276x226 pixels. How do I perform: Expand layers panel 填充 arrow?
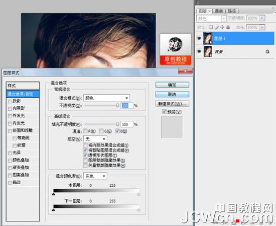pyautogui.click(x=262, y=27)
